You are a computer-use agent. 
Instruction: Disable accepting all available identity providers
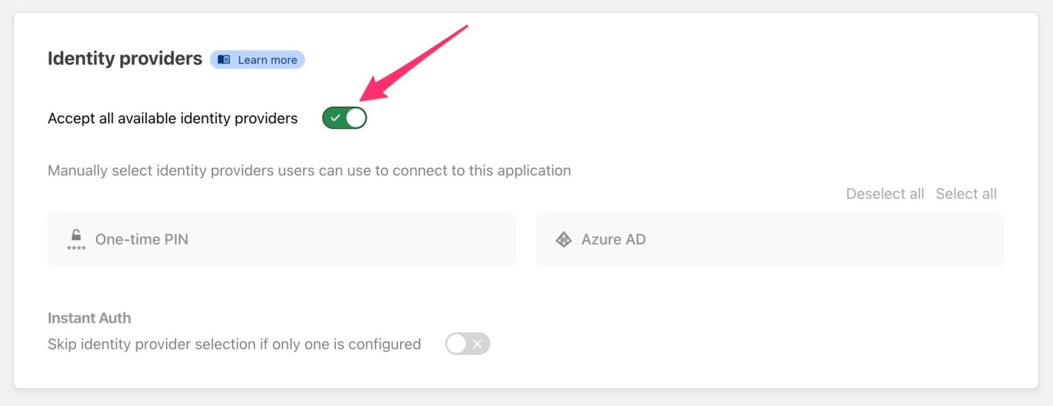point(344,117)
